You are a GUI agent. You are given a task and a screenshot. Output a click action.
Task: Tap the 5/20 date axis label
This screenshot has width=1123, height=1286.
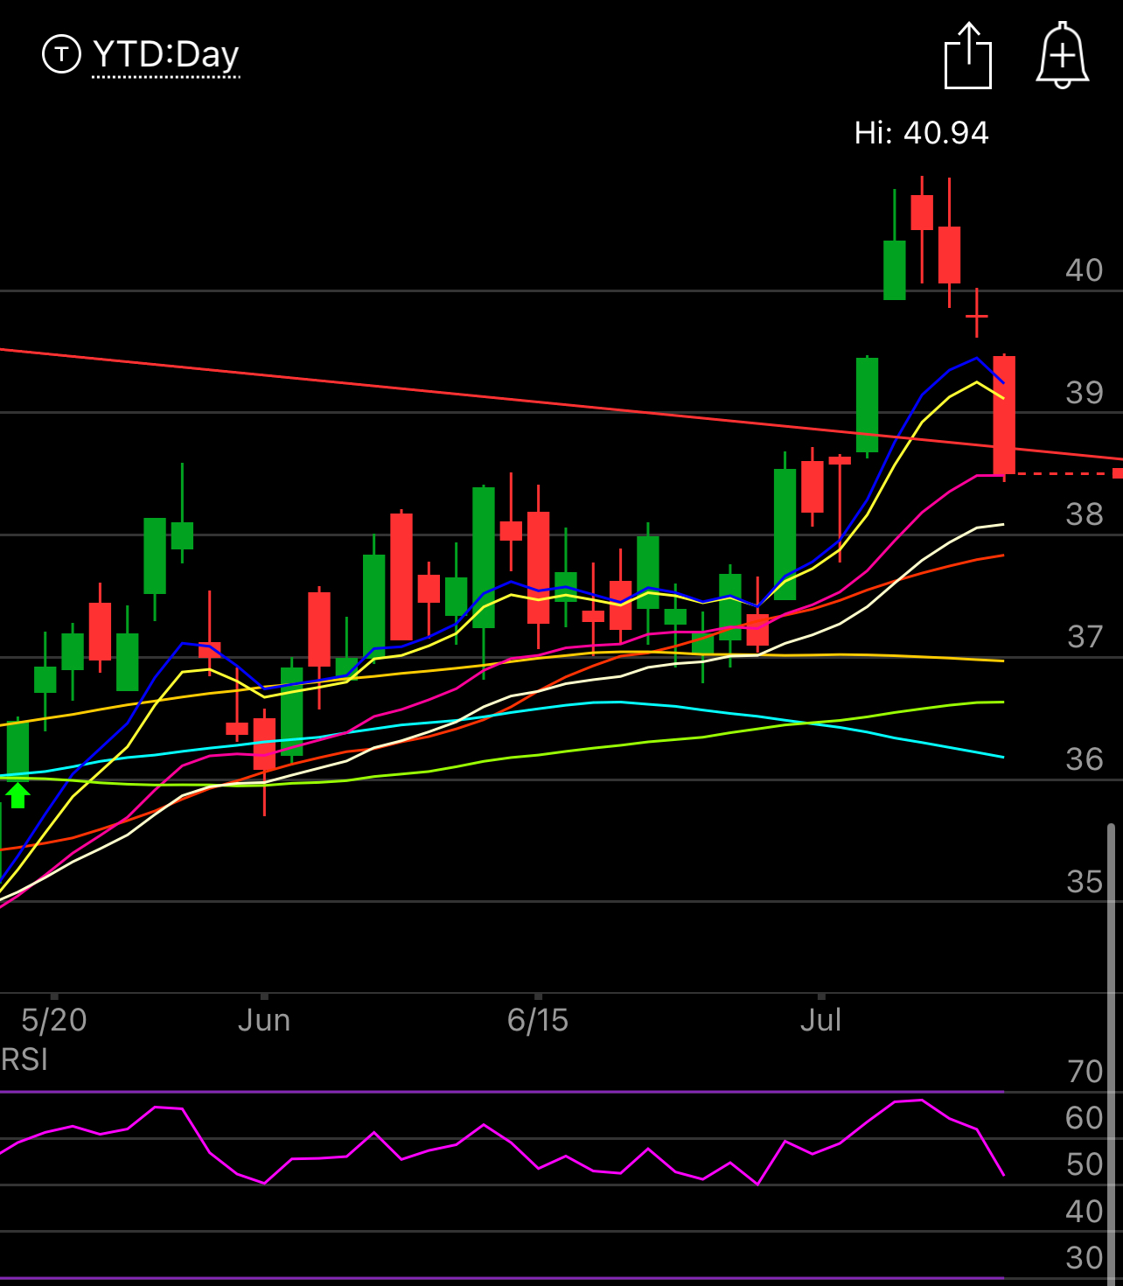pyautogui.click(x=54, y=1020)
